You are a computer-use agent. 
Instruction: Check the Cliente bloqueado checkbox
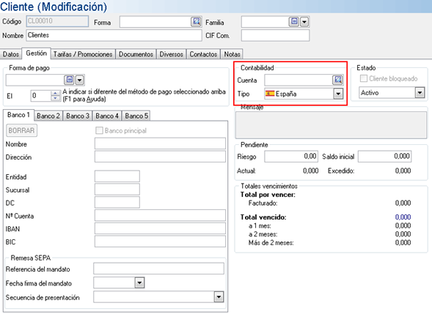click(x=364, y=78)
